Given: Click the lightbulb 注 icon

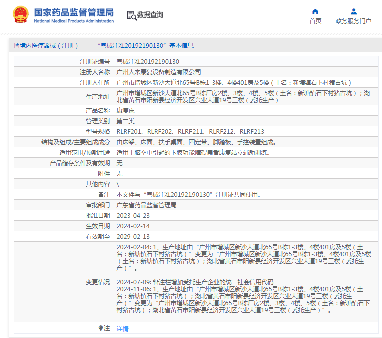Looking at the screenshot, I should [x=101, y=328].
